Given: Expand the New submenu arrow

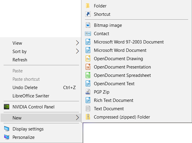Looking at the screenshot, I should point(77,118).
